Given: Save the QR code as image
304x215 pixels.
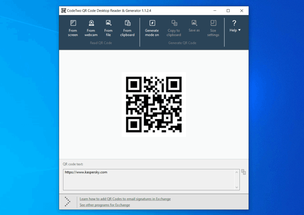Looking at the screenshot, I should (194, 26).
